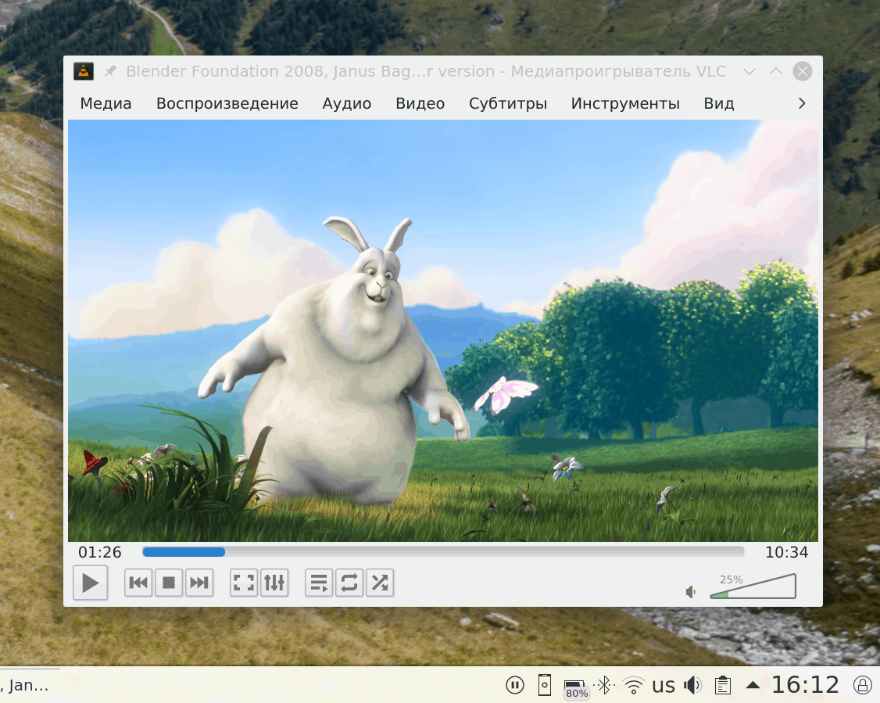
Task: Open extended settings equalizer icon
Action: click(x=274, y=583)
